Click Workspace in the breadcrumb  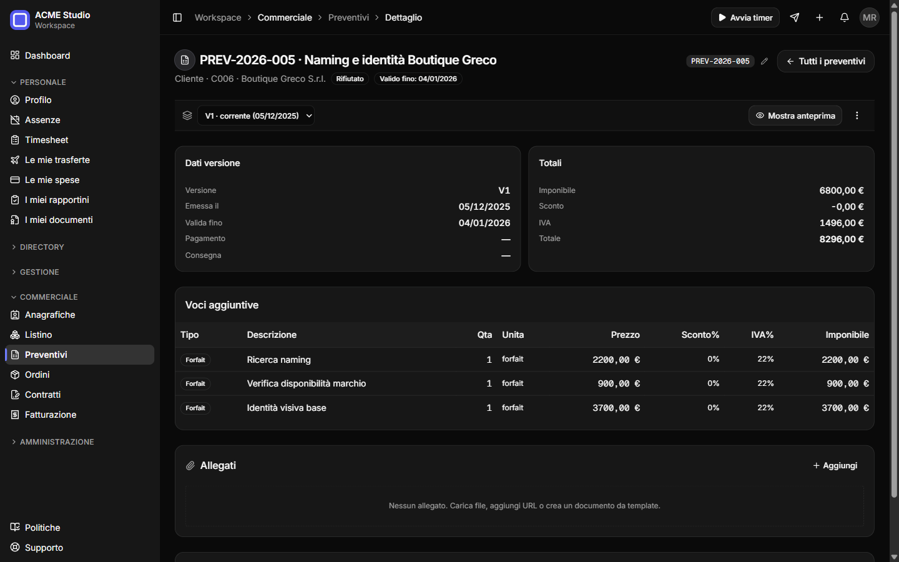pos(218,17)
